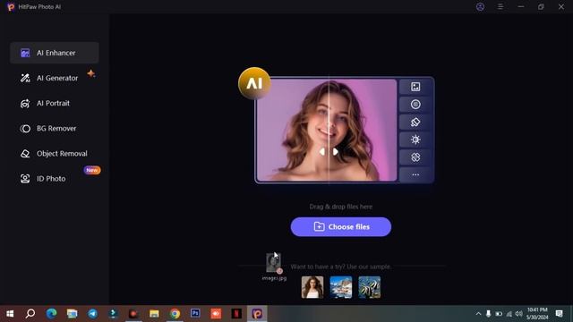Open the AI Generator section
The image size is (573, 322).
coord(55,78)
